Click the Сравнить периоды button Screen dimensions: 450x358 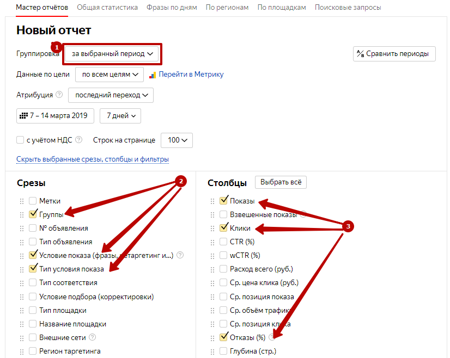(394, 54)
